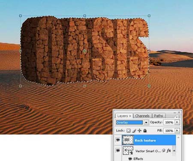
Task: Click the transform center reference point
Action: click(84, 51)
